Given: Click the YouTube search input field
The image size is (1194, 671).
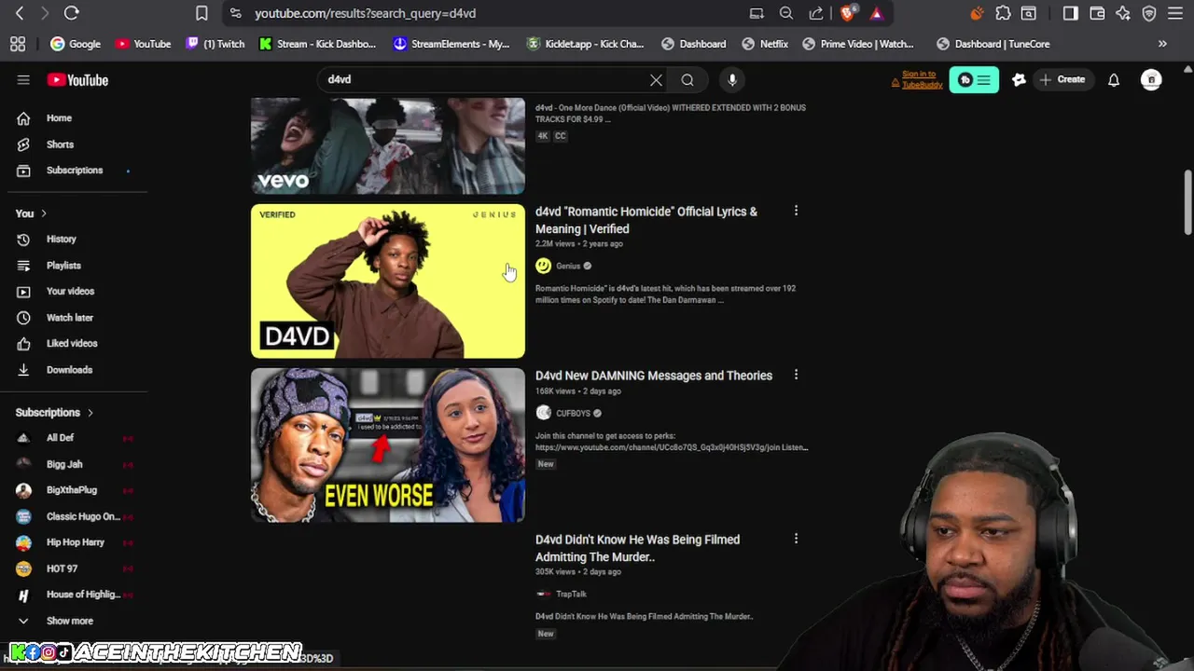Looking at the screenshot, I should pos(485,80).
